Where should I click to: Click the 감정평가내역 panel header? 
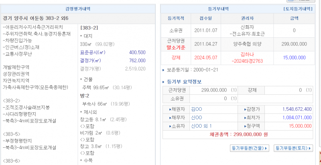point(78,8)
